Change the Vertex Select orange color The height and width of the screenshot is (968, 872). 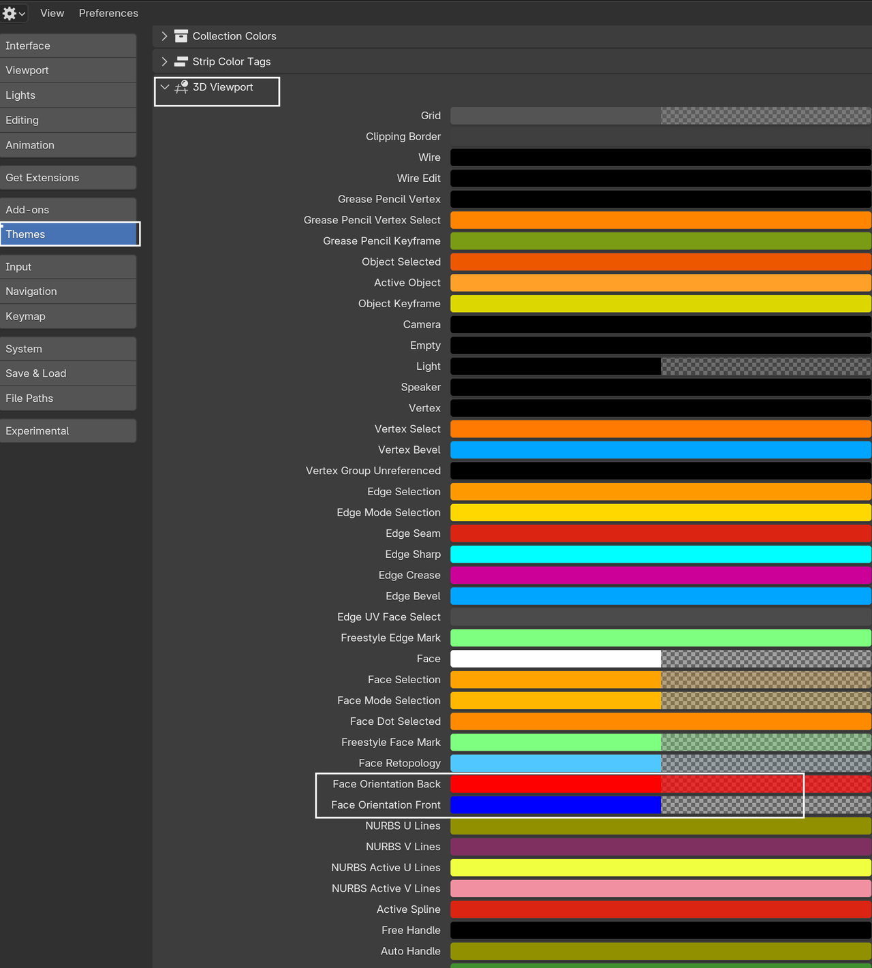tap(661, 429)
